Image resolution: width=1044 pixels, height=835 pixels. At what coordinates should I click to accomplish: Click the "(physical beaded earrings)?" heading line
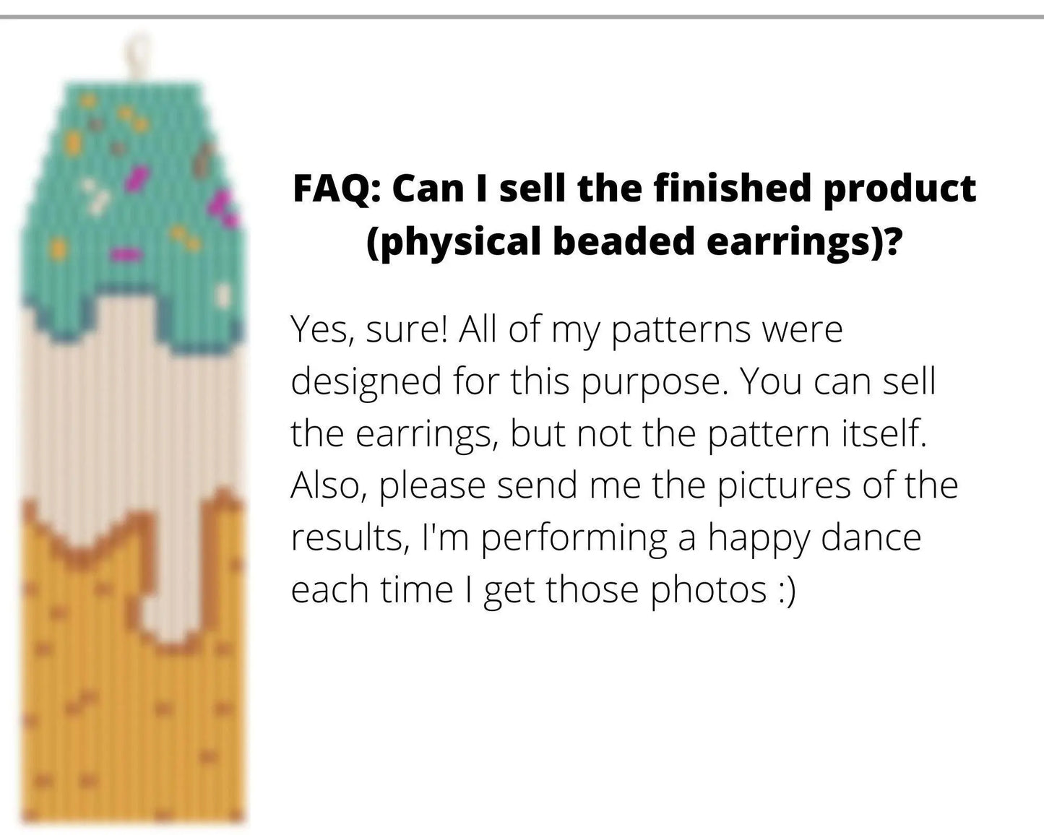634,242
